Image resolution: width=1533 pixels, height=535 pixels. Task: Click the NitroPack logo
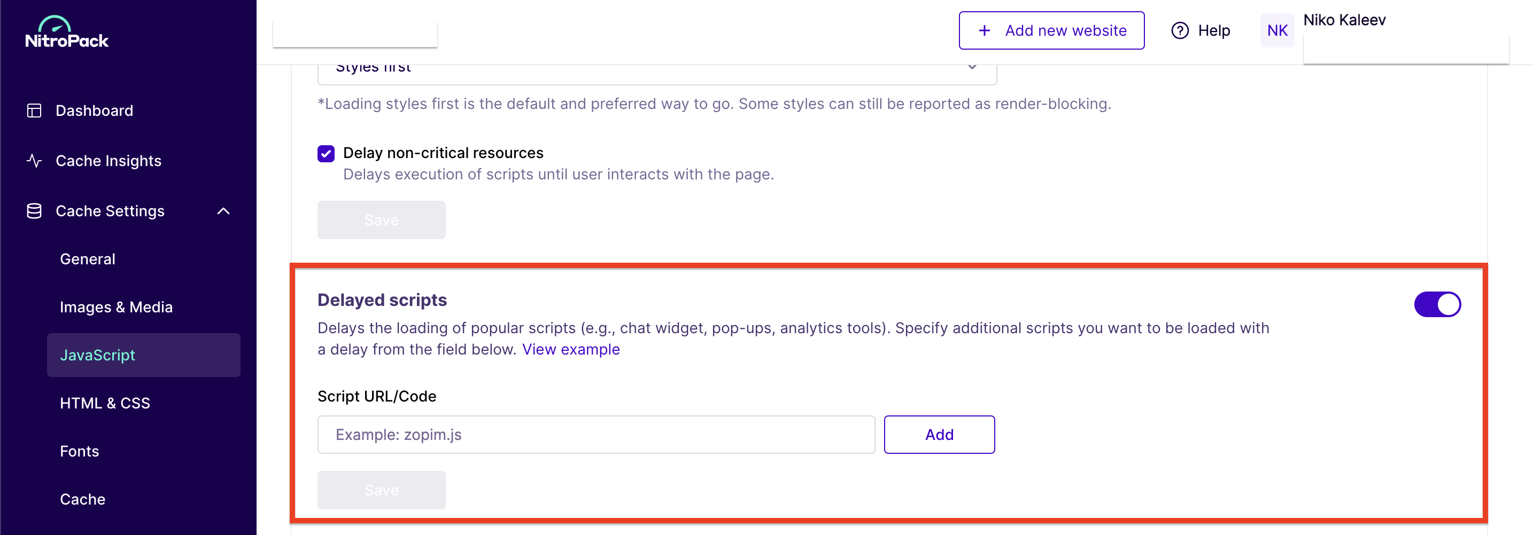coord(67,32)
